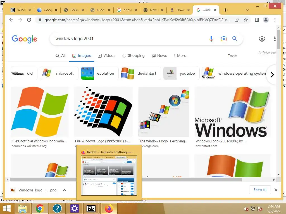
Task: Submit search with magnifier icon
Action: point(235,38)
